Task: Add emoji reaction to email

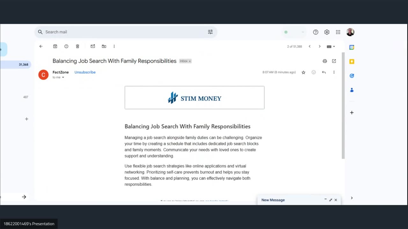Action: 314,73
